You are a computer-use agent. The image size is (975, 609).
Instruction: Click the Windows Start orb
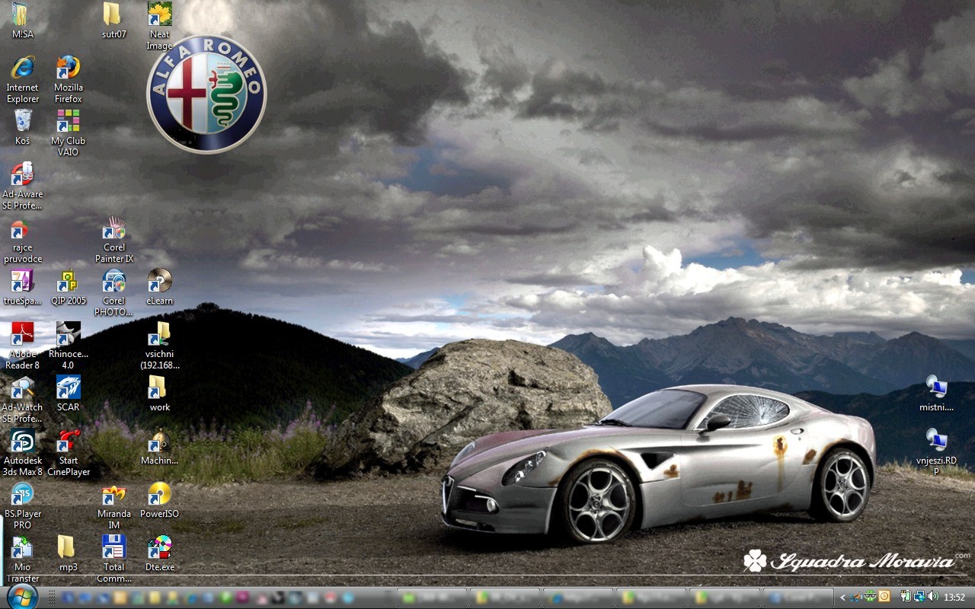[x=22, y=596]
